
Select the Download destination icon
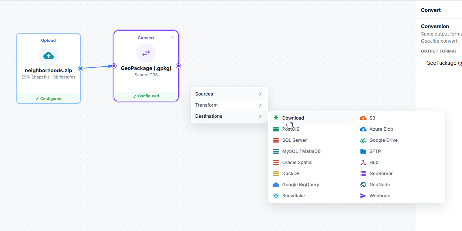coord(276,118)
